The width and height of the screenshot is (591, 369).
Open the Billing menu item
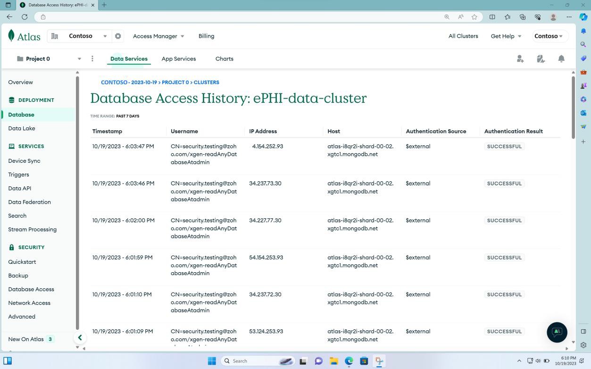pos(206,36)
